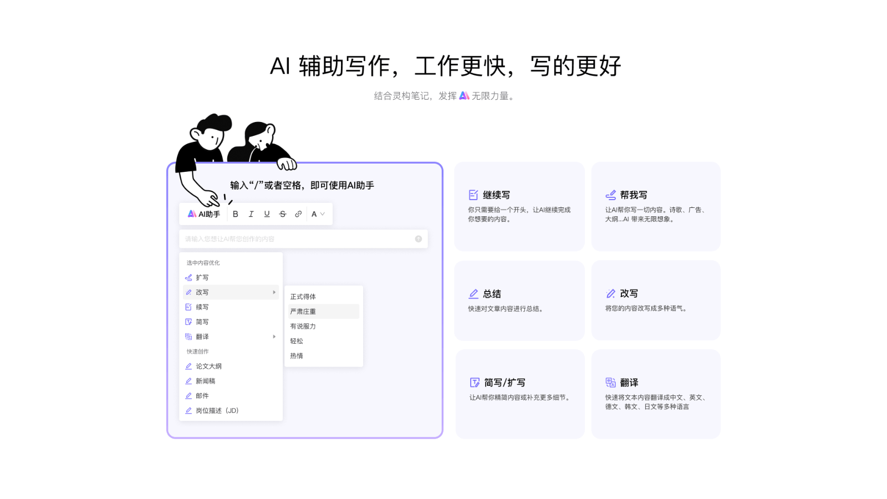Viewport: 887px width, 499px height.
Task: Expand the 改写 submenu arrow
Action: click(x=274, y=292)
